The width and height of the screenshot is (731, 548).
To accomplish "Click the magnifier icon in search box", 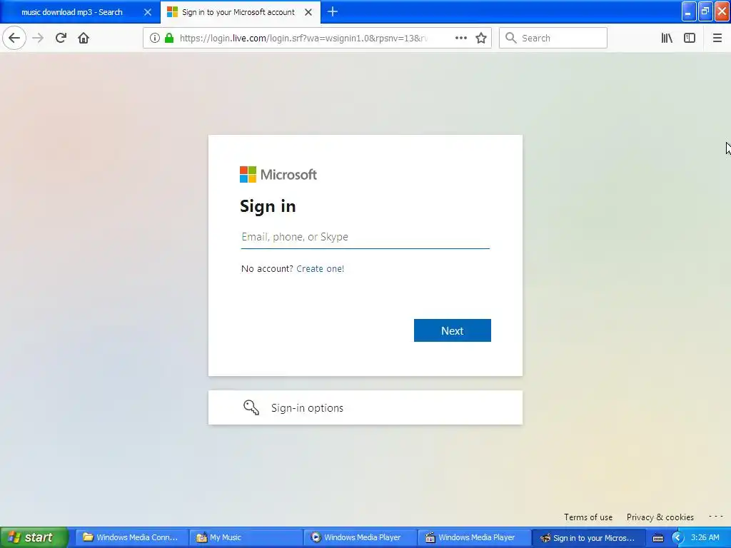I will pos(511,38).
